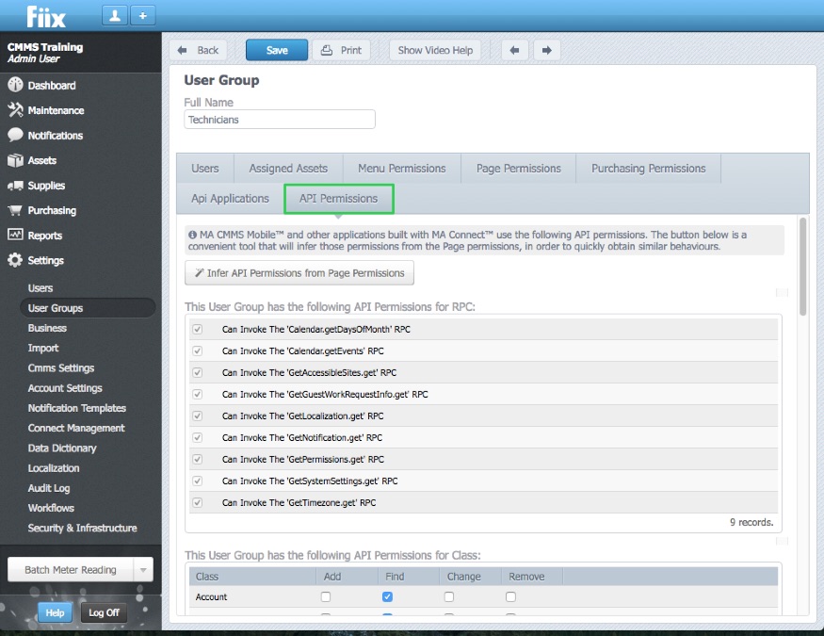Image resolution: width=824 pixels, height=636 pixels.
Task: Check the Add checkbox for Account class
Action: [326, 596]
